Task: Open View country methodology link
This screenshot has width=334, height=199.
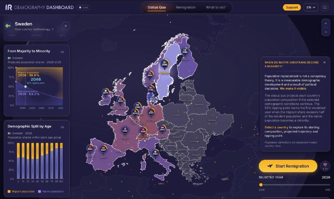Action: [34, 29]
